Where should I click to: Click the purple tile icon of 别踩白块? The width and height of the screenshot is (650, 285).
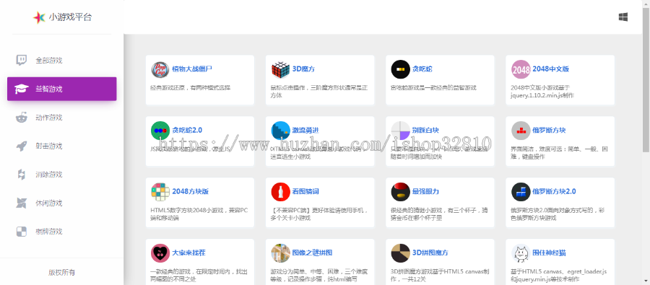(400, 131)
